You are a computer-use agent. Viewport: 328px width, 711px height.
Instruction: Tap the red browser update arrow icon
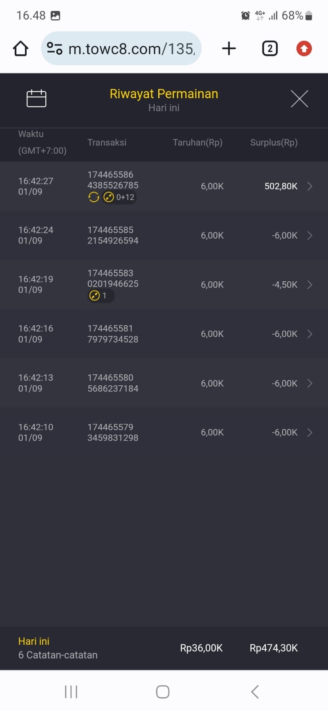tap(304, 48)
